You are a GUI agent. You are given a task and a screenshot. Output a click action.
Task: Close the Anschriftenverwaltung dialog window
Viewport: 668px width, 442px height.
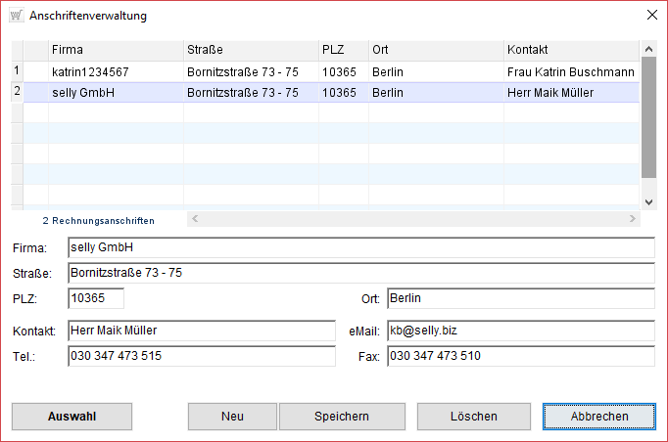tap(652, 16)
